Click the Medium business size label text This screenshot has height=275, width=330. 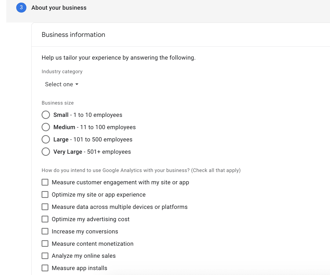pyautogui.click(x=64, y=127)
